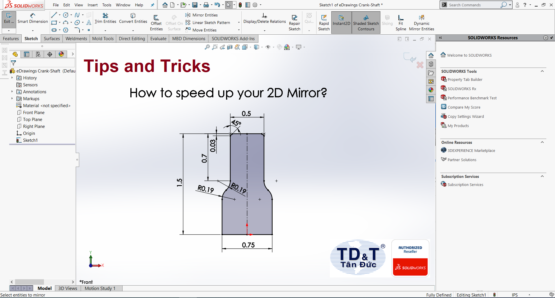Image resolution: width=555 pixels, height=298 pixels.
Task: Collapse SOLIDWORKS Tools section
Action: (x=542, y=71)
